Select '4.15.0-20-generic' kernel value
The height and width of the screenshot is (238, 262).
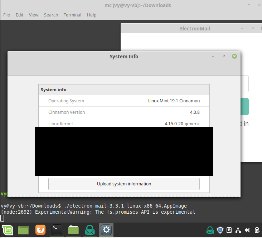(182, 124)
